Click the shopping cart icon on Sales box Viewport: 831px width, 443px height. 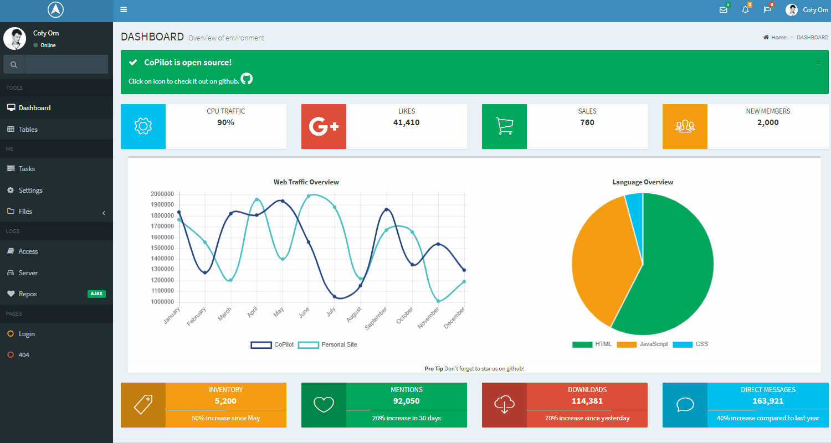pyautogui.click(x=504, y=126)
